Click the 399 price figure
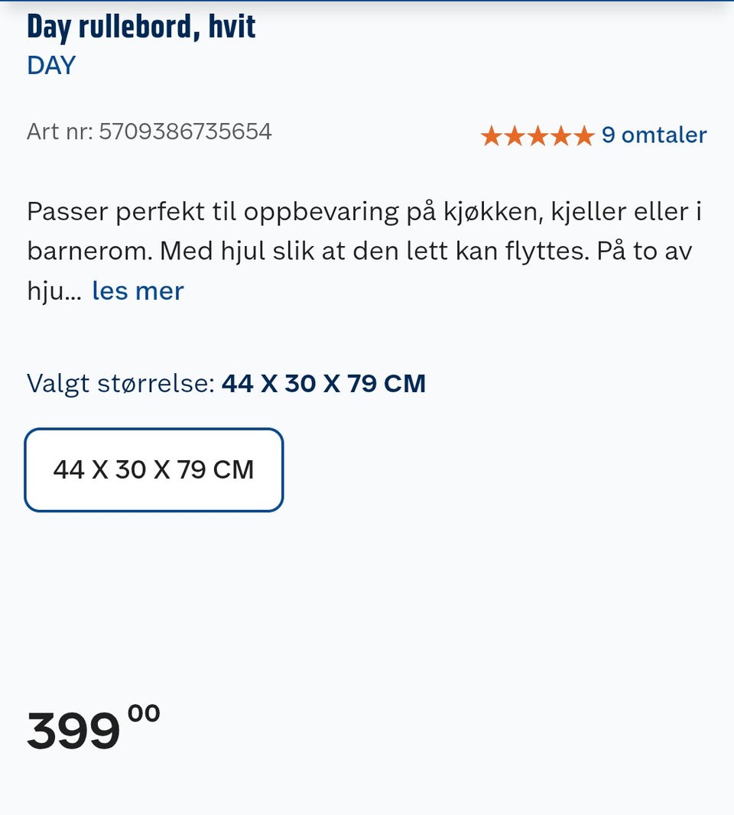 click(73, 731)
